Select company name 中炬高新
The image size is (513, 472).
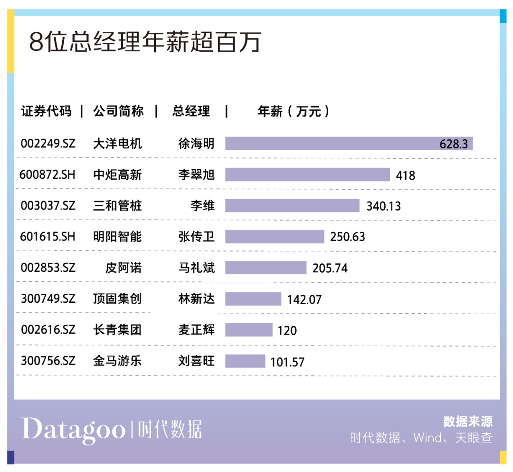click(117, 174)
